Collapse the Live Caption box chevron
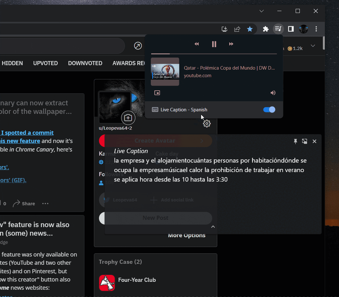Viewport: 339px width, 297px height. [213, 226]
